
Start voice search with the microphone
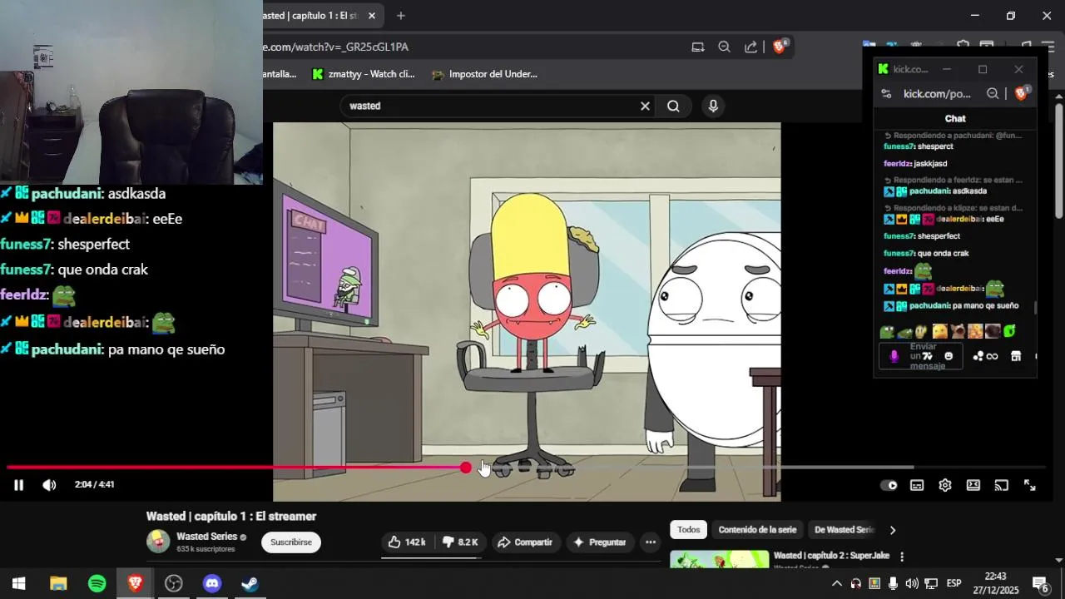[x=713, y=106]
